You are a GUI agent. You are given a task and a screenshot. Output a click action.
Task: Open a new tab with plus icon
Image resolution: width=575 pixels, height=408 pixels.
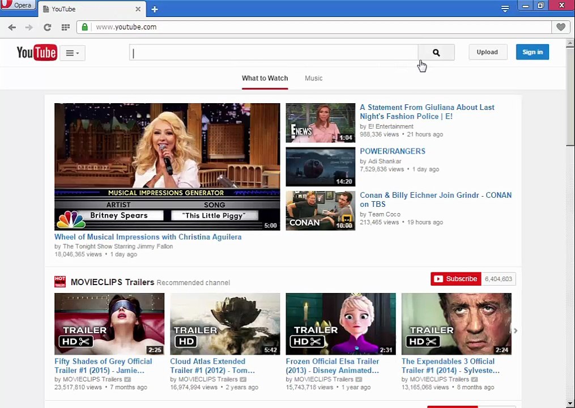[x=155, y=9]
